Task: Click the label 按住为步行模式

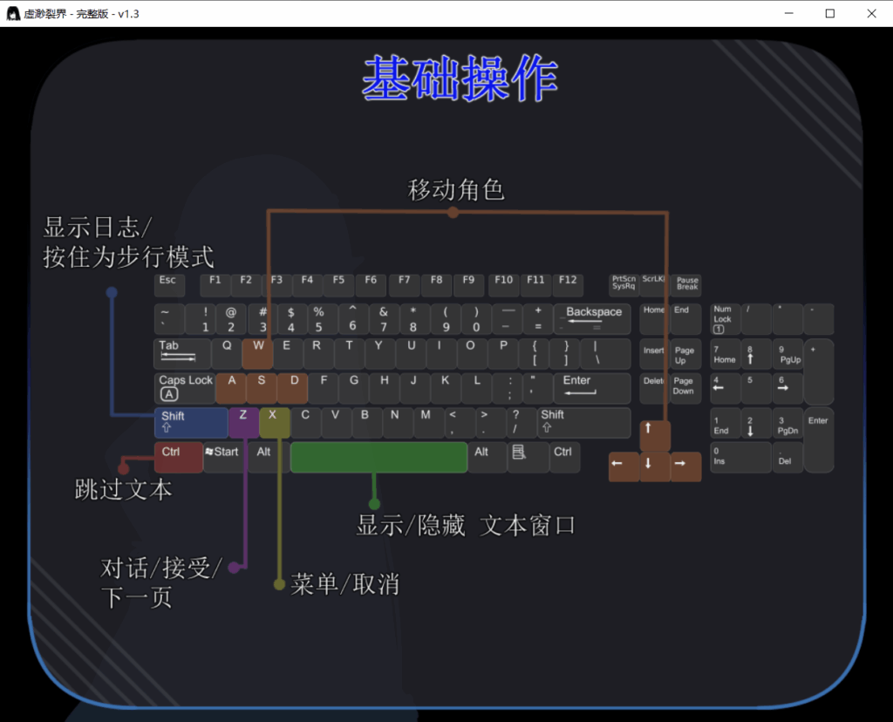Action: click(x=129, y=257)
